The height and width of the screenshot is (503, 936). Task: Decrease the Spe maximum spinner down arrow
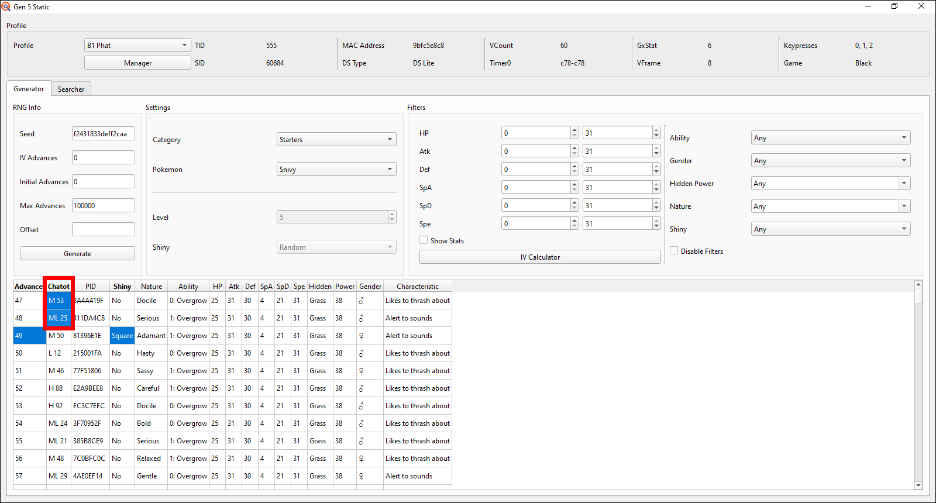pos(656,227)
